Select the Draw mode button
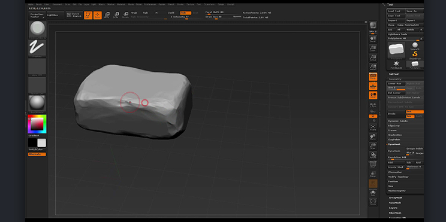This screenshot has width=446, height=222. [98, 16]
